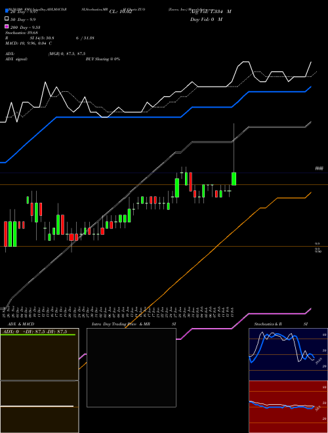This screenshot has width=328, height=433.
Task: Click the 'BUY Slowing @ 0%' signal text
Action: point(103,59)
